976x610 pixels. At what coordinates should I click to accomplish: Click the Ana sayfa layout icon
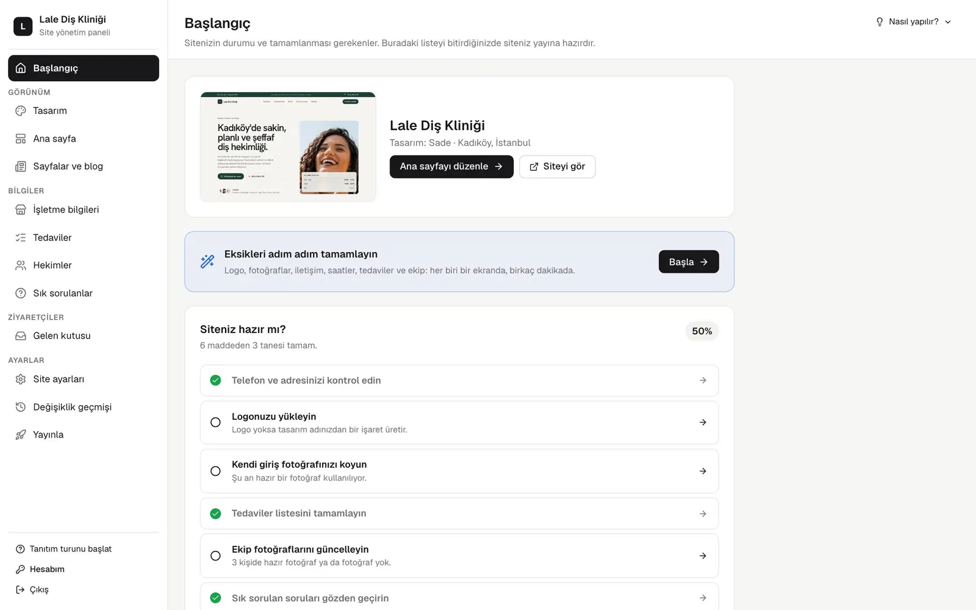[21, 139]
